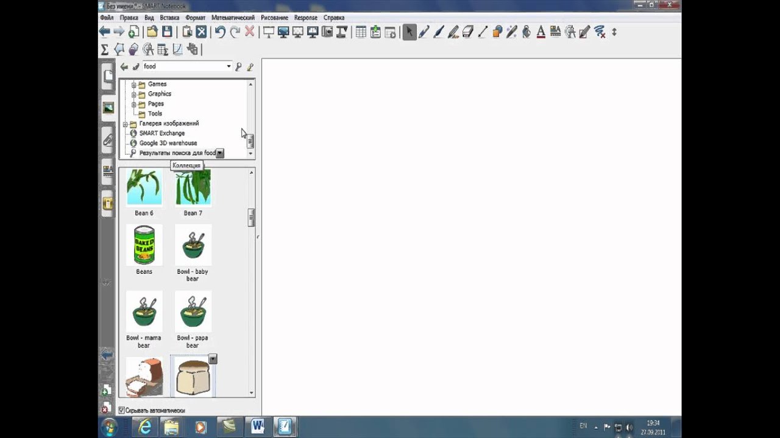
Task: Select the Bean 6 thumbnail
Action: pos(144,187)
